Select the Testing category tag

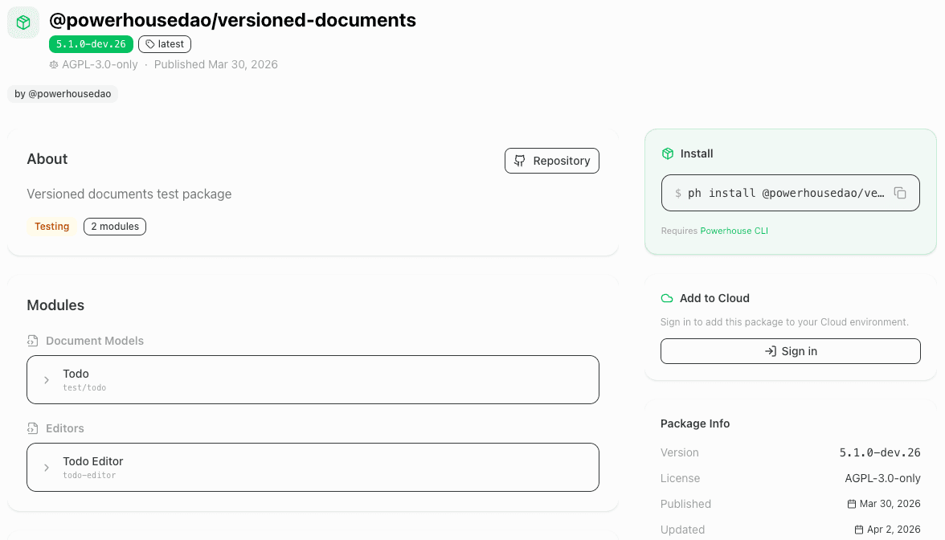[51, 227]
